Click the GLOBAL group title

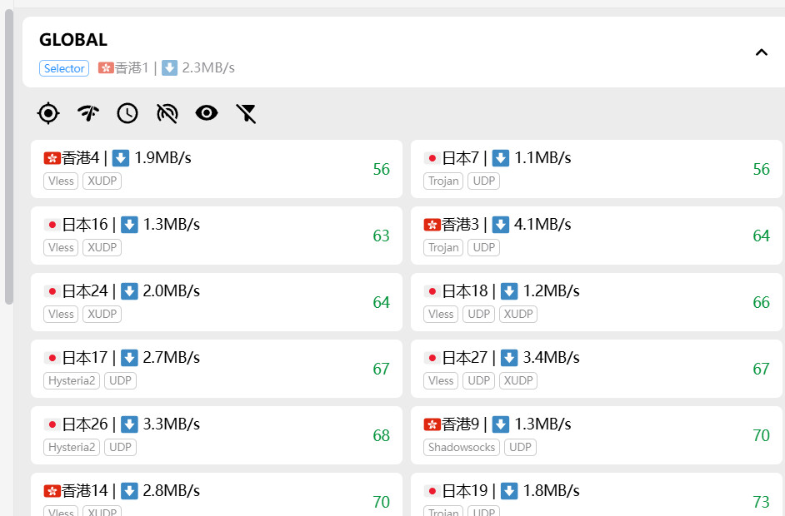[73, 40]
